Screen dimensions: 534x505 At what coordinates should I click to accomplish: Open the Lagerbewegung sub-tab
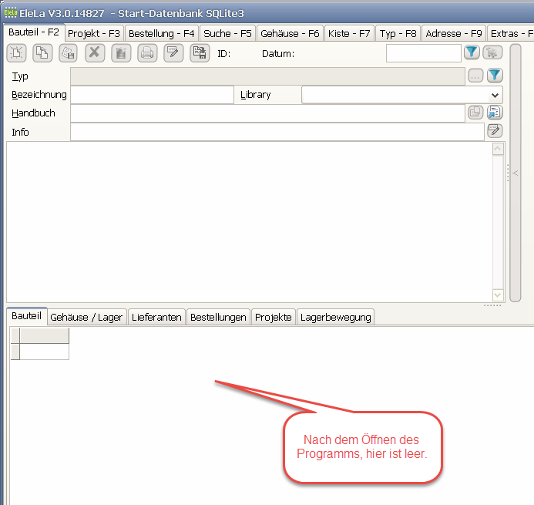[335, 317]
